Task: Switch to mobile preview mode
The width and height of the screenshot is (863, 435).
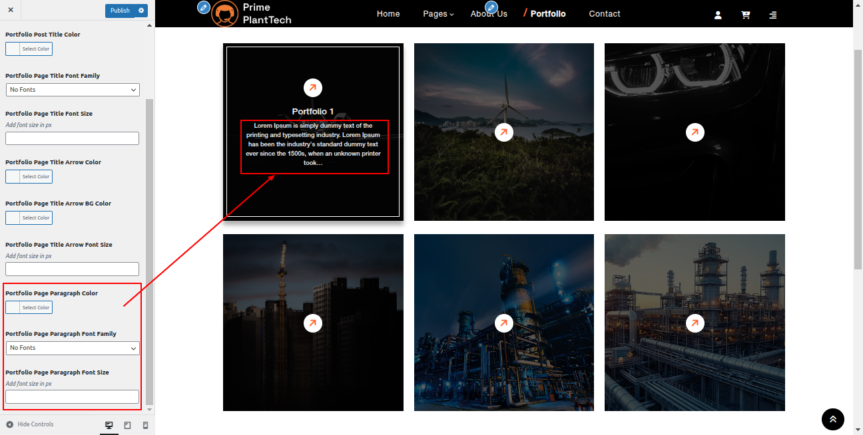Action: (145, 425)
